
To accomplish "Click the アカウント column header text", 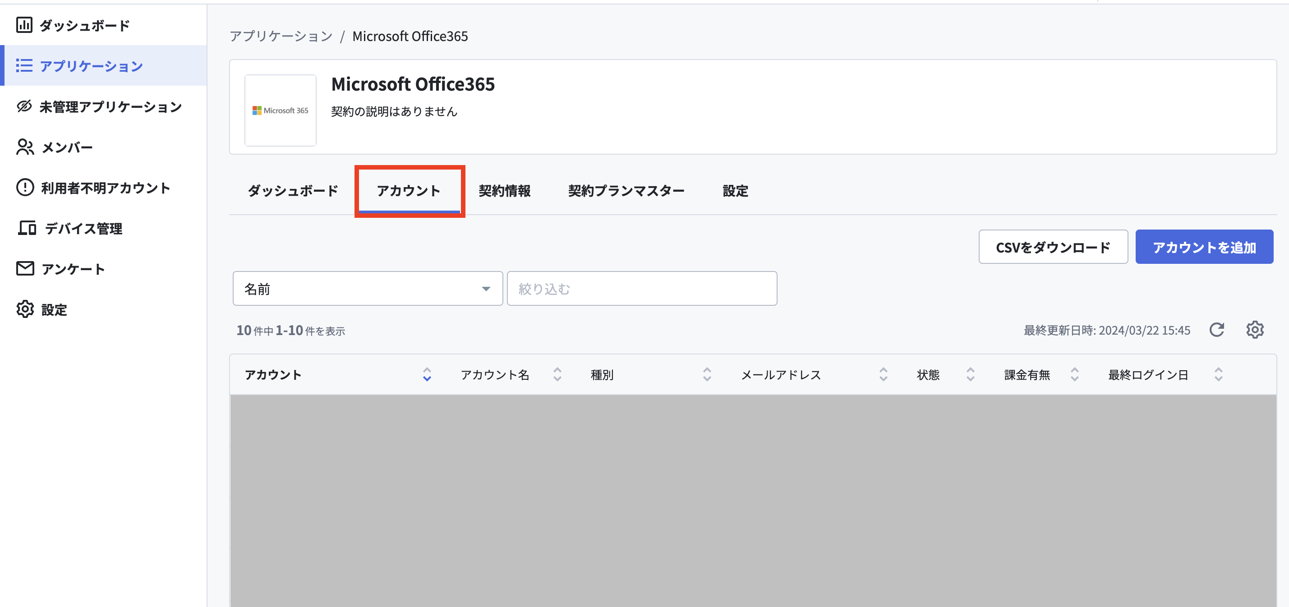I will click(x=273, y=374).
